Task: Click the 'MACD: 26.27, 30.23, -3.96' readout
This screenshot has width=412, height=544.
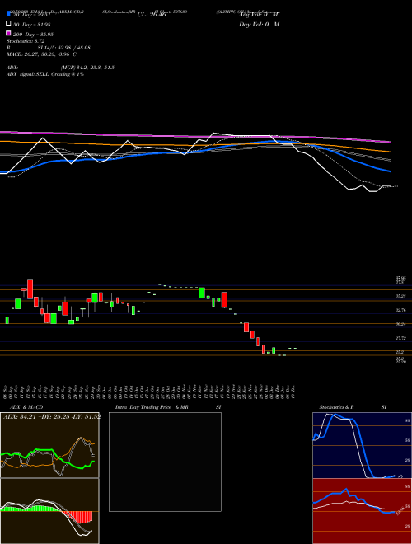Action: pos(42,54)
